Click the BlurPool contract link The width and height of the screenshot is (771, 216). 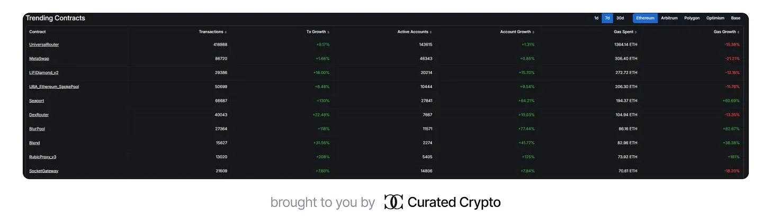point(37,129)
